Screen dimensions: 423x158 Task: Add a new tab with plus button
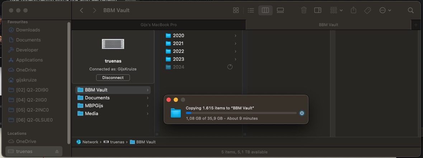416,25
